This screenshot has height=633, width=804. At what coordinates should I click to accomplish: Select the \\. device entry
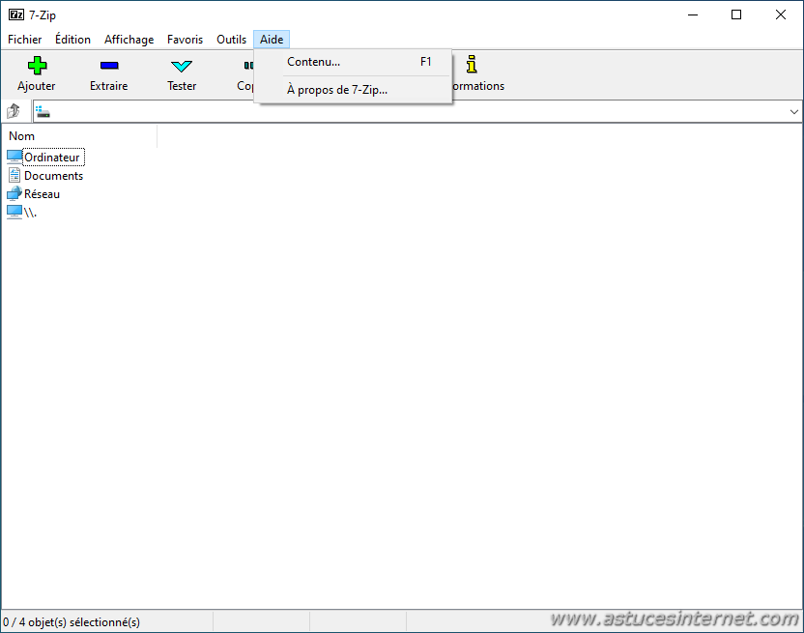click(x=14, y=212)
